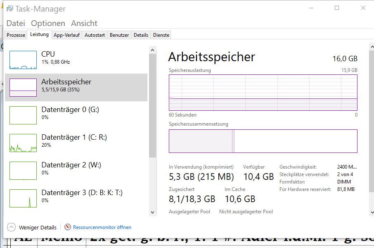Go to the Autostart tab
Viewport: 374px width, 248px height.
pyautogui.click(x=95, y=35)
